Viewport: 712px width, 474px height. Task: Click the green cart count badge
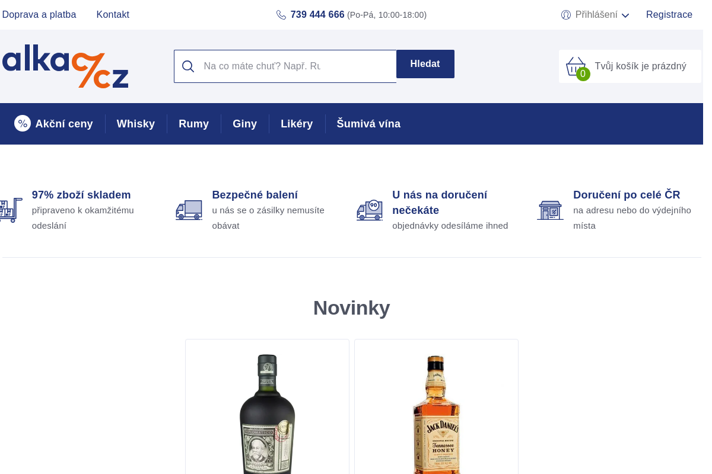click(583, 74)
